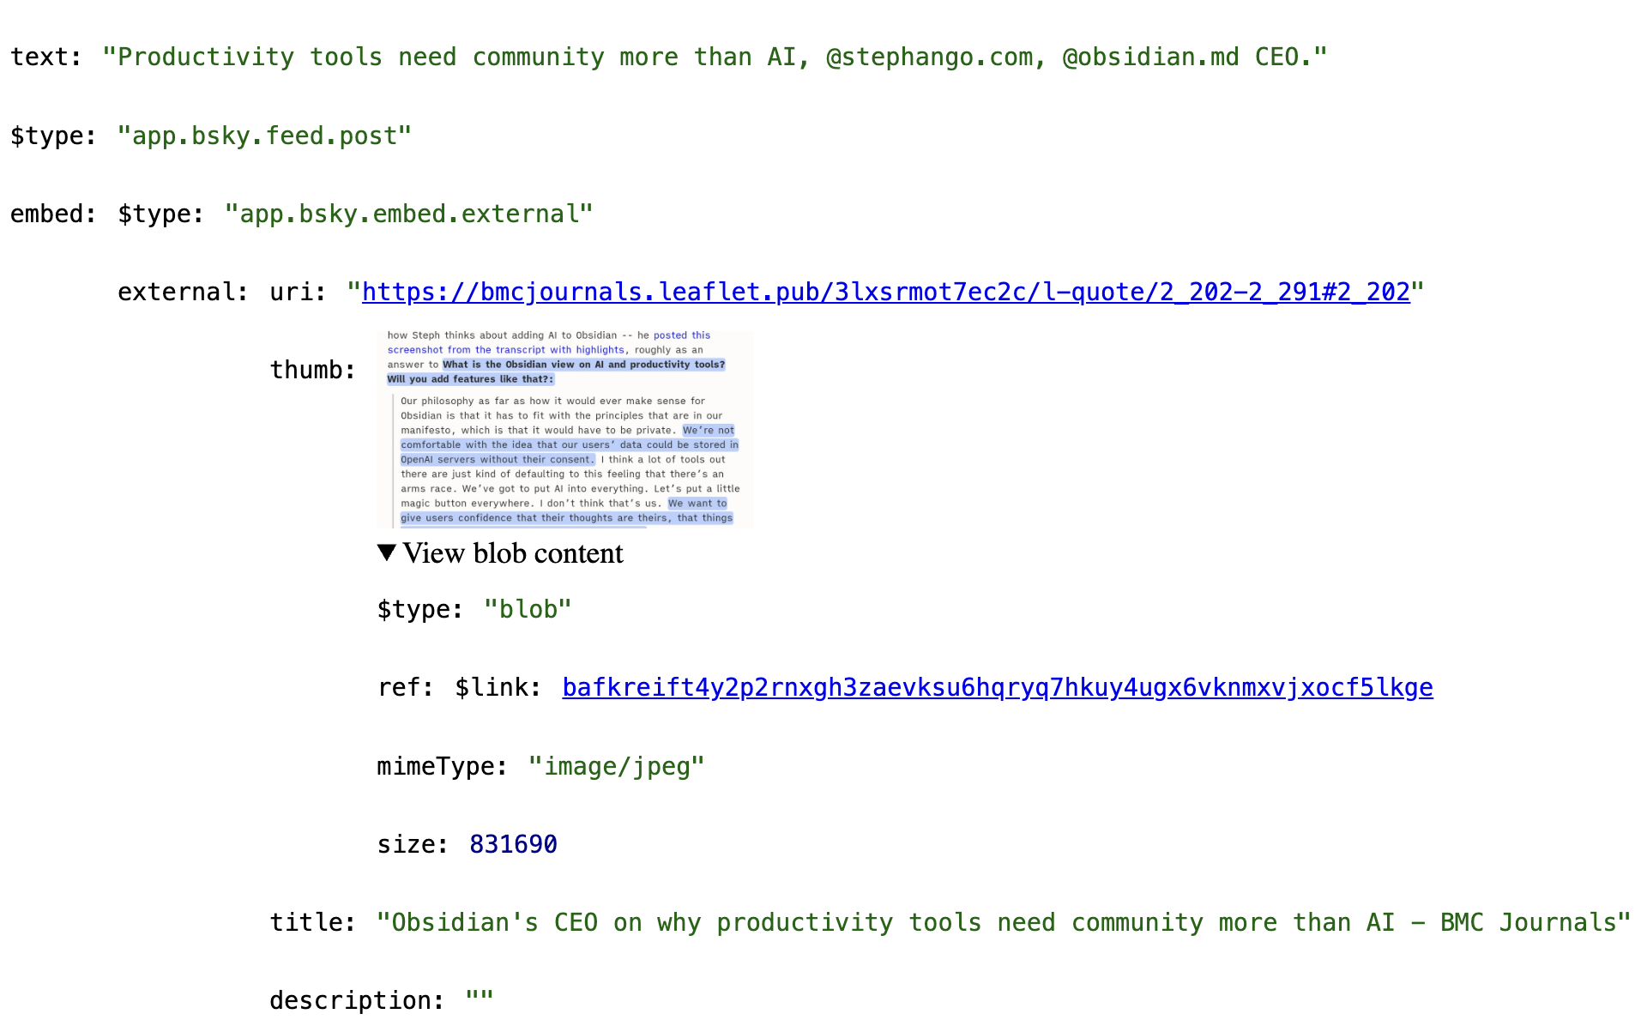
Task: Click the title key label
Action: click(x=312, y=923)
